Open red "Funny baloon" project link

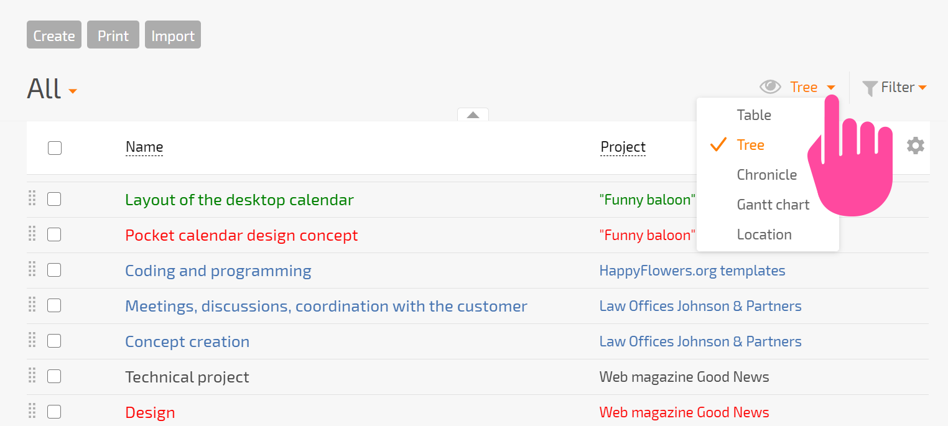pyautogui.click(x=647, y=235)
